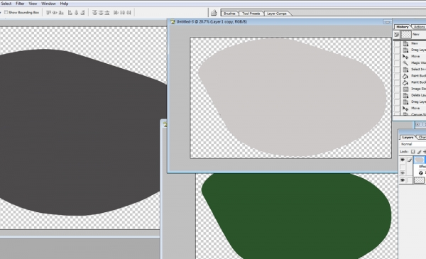
Task: Toggle visibility of the layer Effects row
Action: (x=403, y=167)
